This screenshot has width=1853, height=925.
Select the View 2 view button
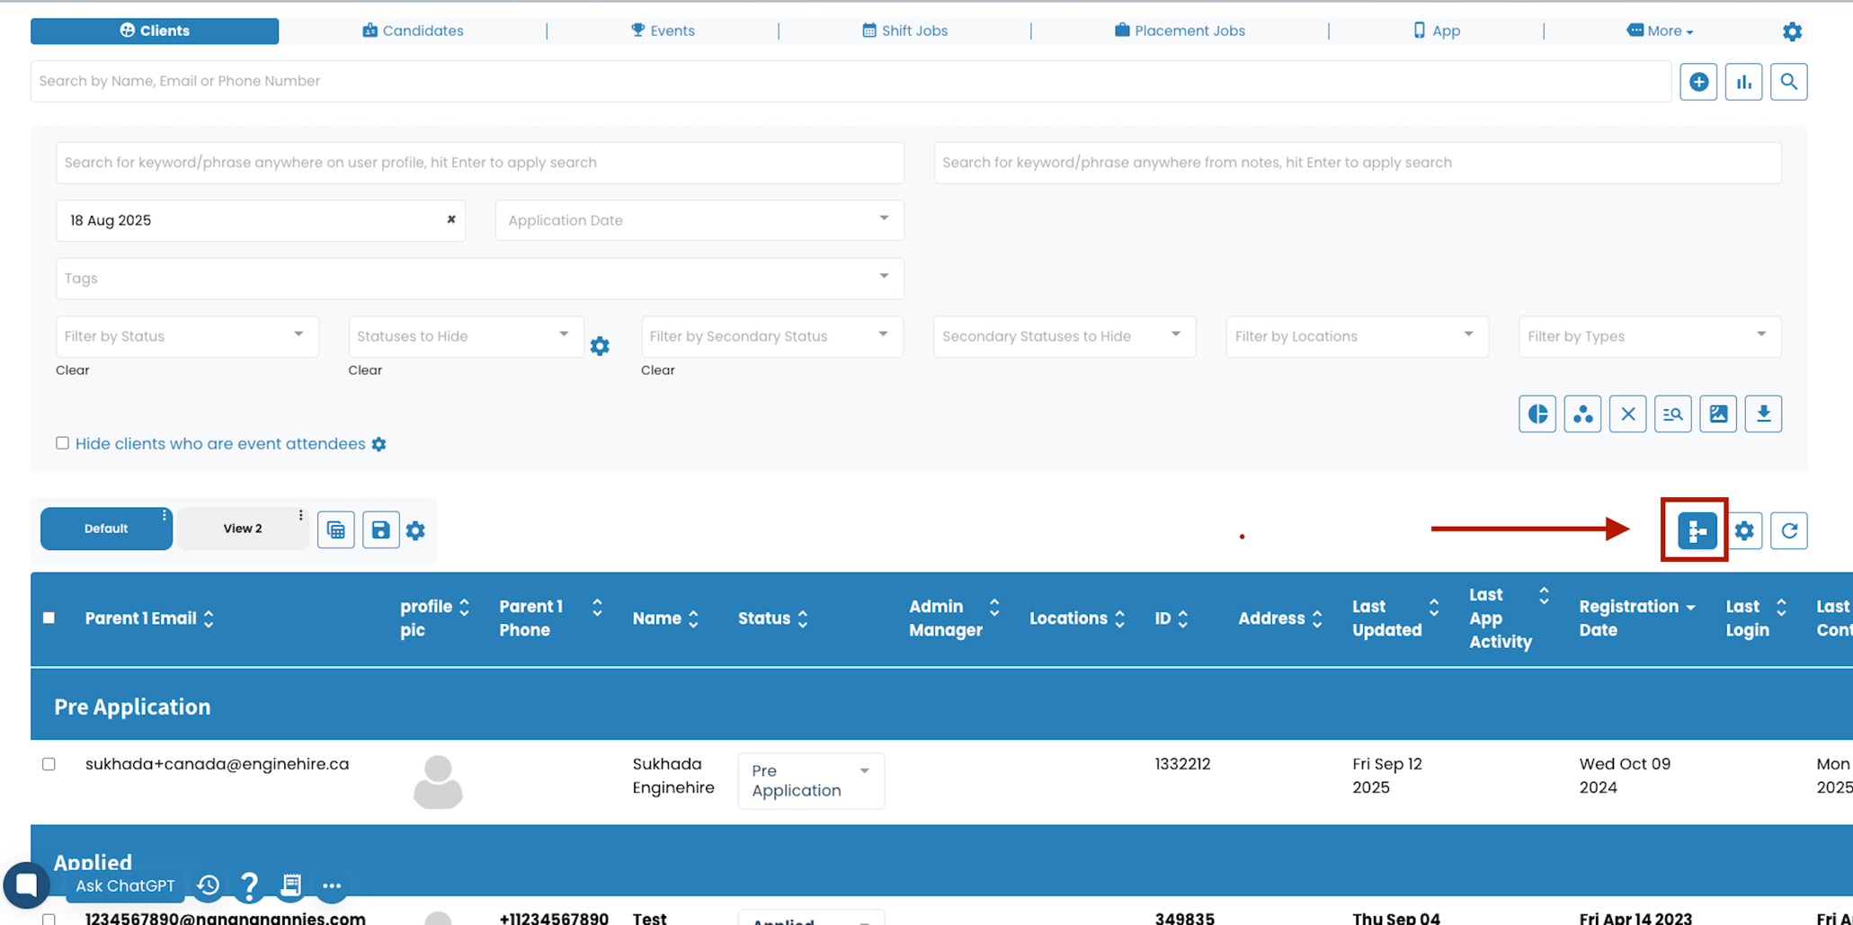coord(243,529)
